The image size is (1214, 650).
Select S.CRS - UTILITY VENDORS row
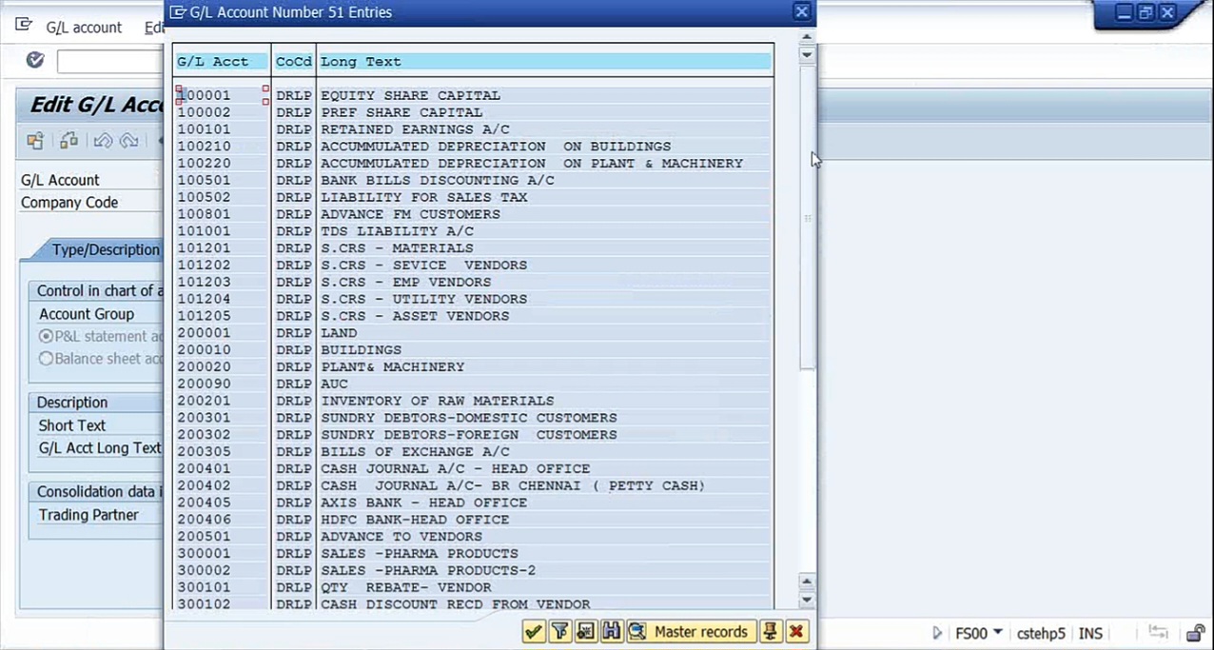[x=473, y=299]
